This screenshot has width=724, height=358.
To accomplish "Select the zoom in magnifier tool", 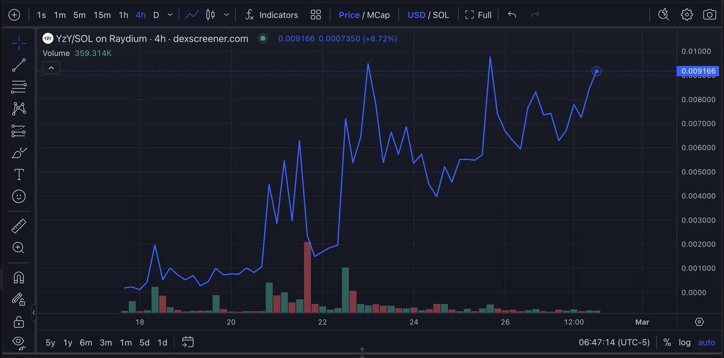I will 19,248.
